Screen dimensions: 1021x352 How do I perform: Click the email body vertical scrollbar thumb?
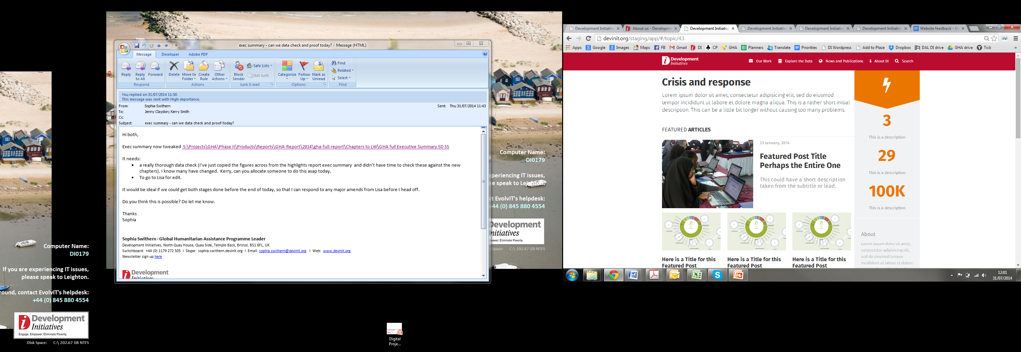coord(483,182)
